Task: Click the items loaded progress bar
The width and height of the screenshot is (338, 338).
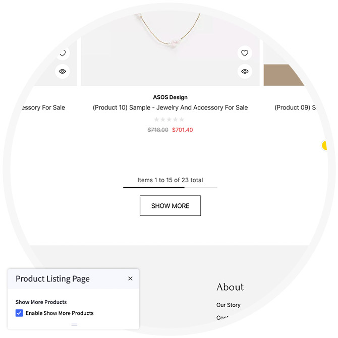Action: click(x=170, y=188)
